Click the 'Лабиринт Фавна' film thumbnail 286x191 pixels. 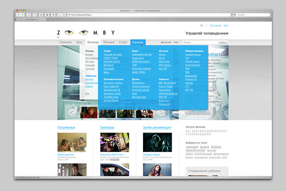(x=157, y=142)
